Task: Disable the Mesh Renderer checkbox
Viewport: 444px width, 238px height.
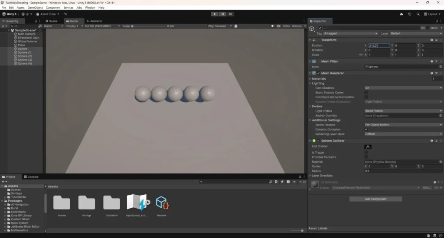Action: [319, 73]
